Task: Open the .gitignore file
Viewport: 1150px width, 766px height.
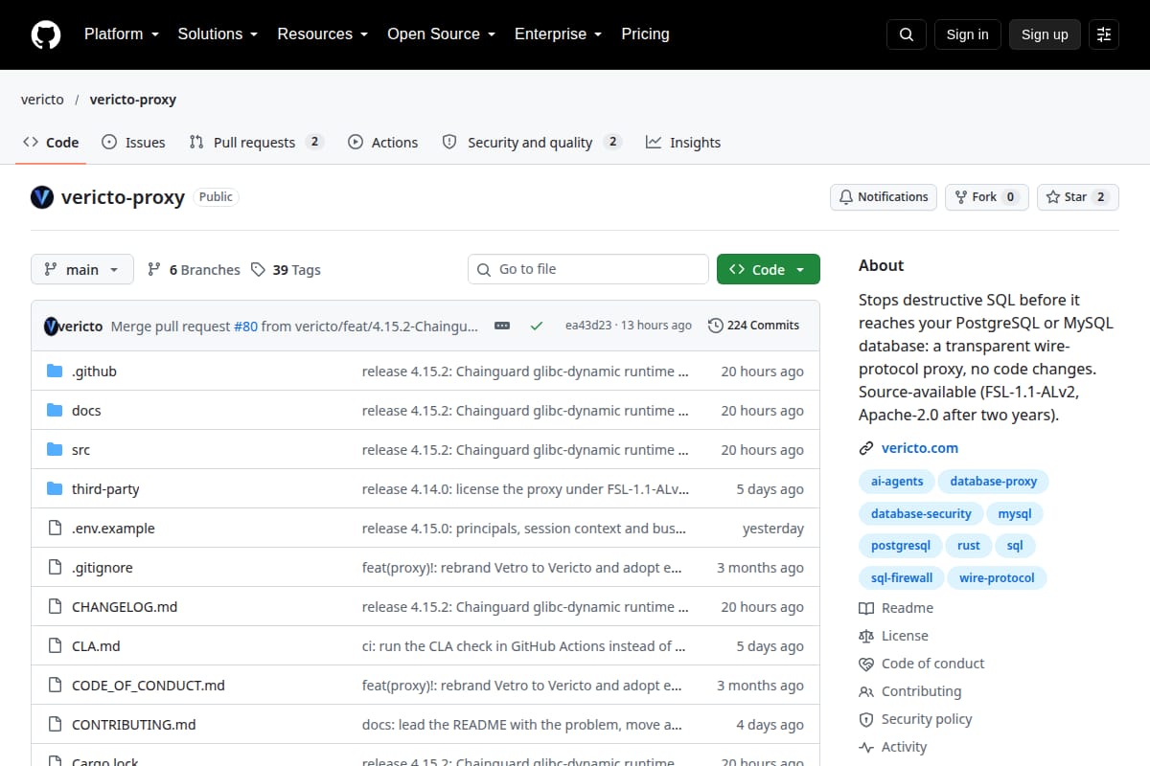Action: 103,568
